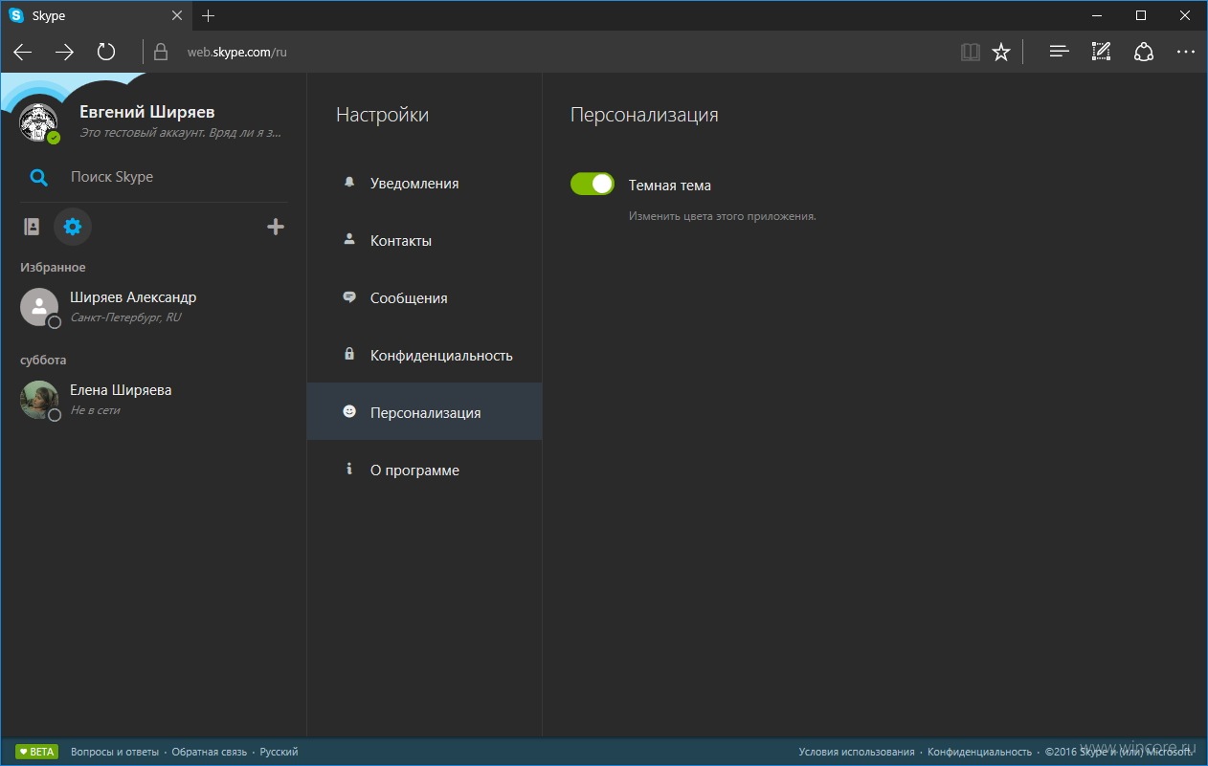This screenshot has width=1208, height=766.
Task: Open chat with Елена Ширяева
Action: coord(153,400)
